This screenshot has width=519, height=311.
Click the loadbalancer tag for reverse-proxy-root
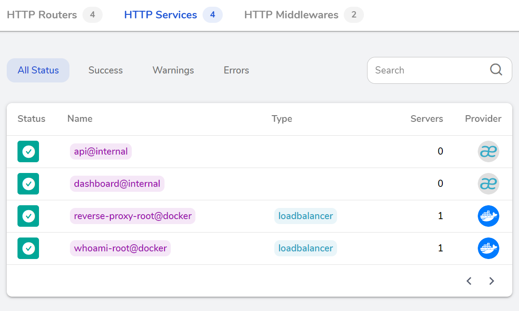pyautogui.click(x=305, y=216)
